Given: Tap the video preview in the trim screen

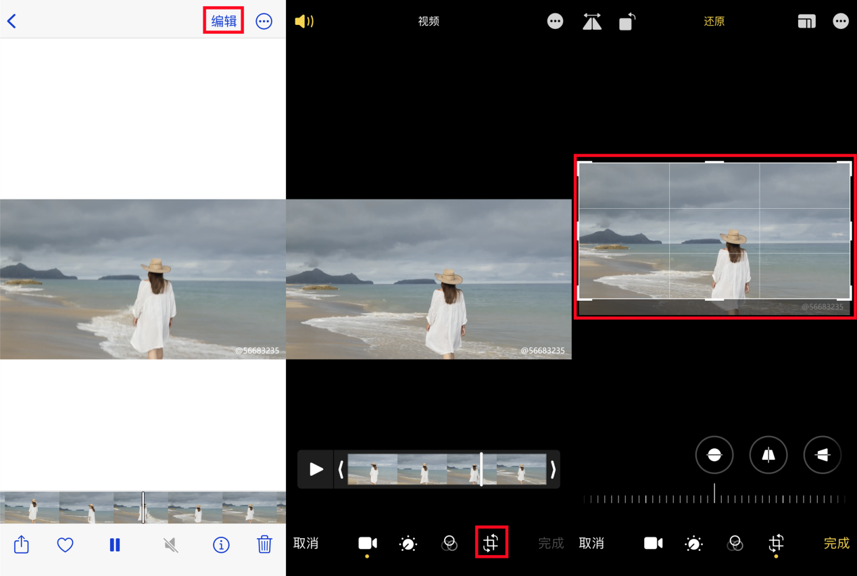Looking at the screenshot, I should tap(428, 279).
